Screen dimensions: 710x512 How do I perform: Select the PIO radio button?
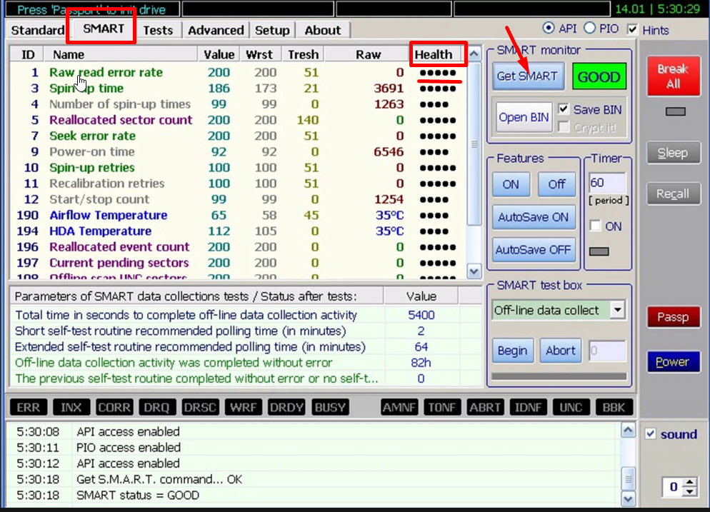point(589,29)
